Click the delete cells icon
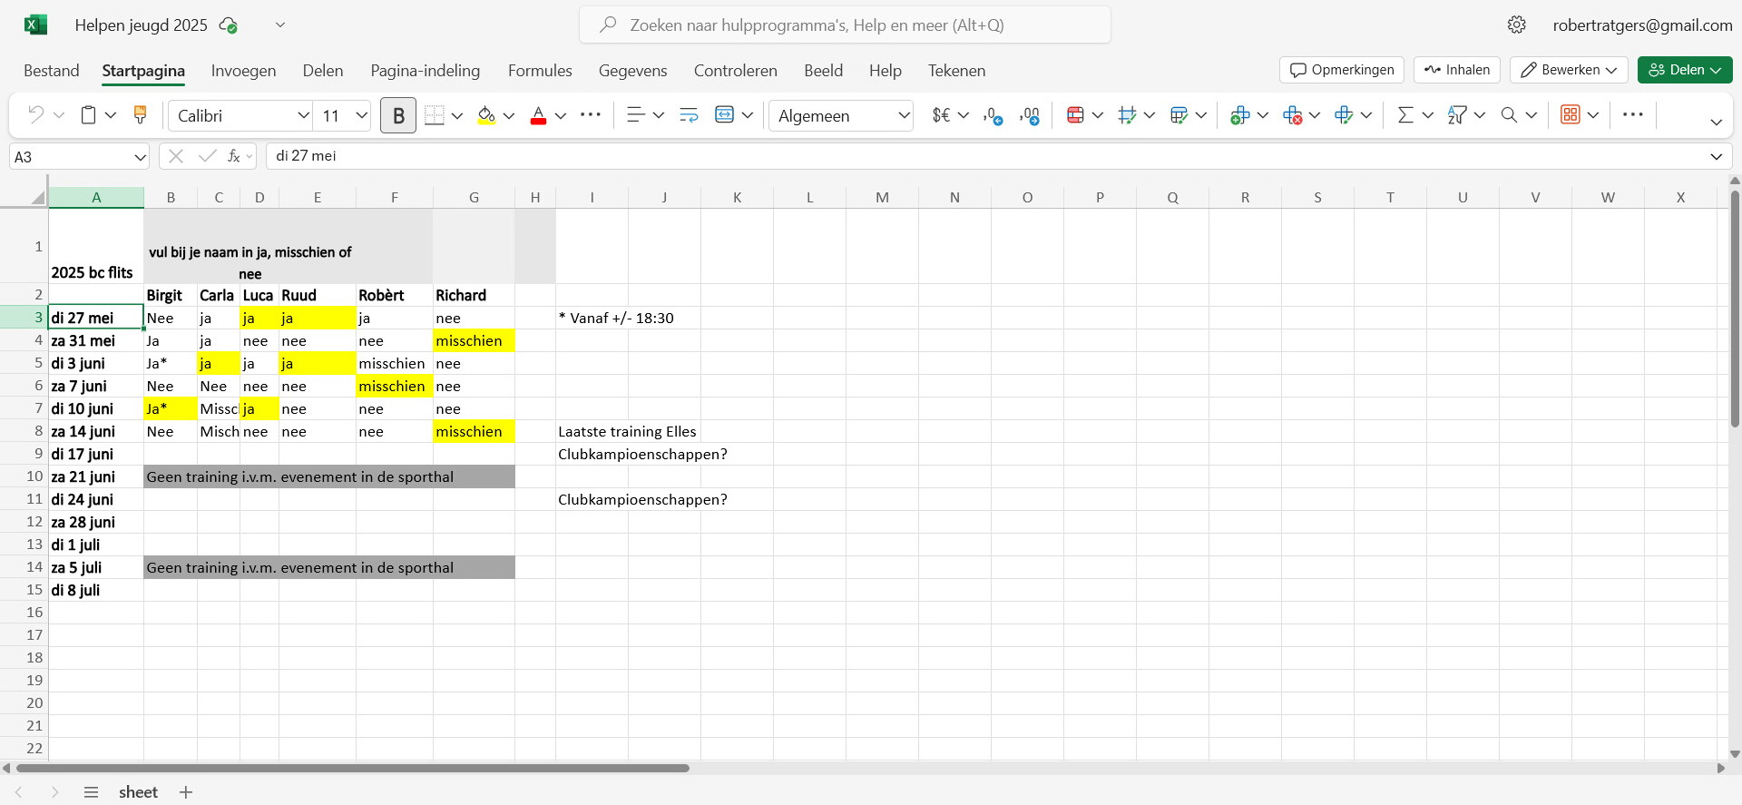Screen dimensions: 1742x805 click(x=1292, y=115)
